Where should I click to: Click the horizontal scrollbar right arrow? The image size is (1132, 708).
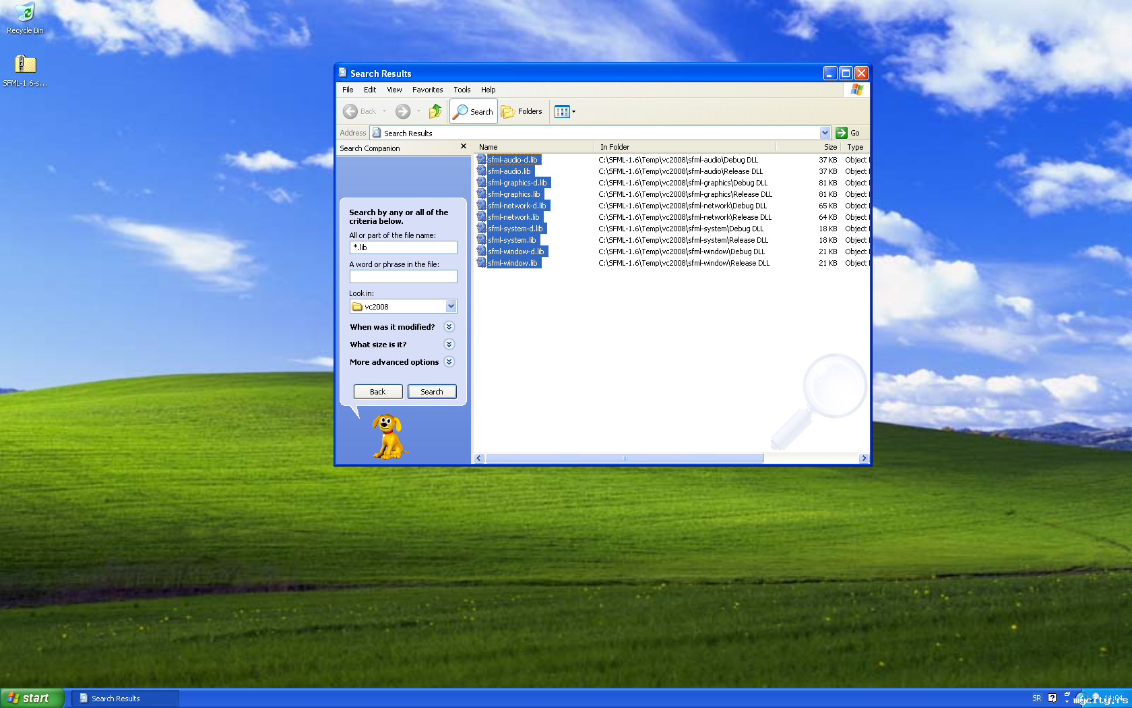pos(863,459)
